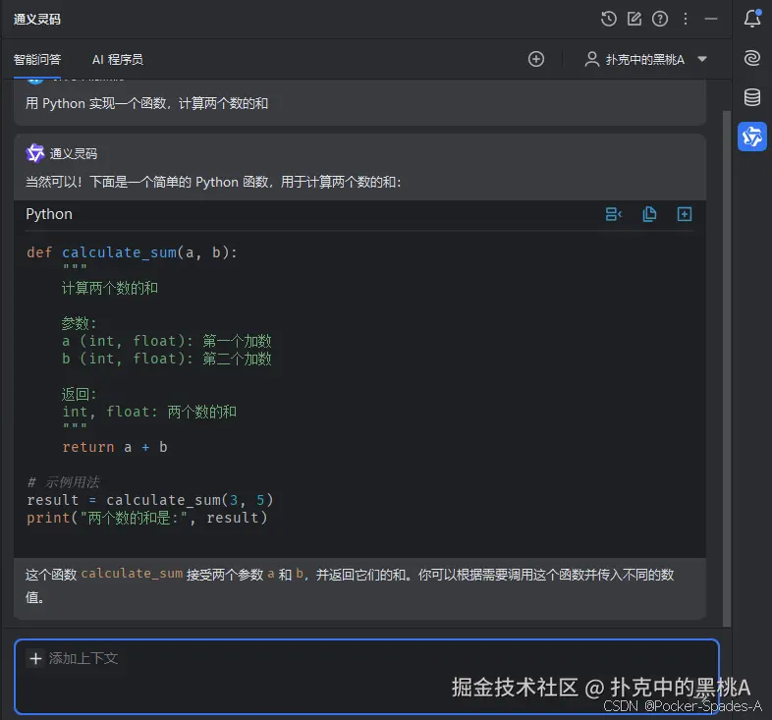This screenshot has height=720, width=772.
Task: Open notifications bell in right sidebar
Action: (752, 19)
